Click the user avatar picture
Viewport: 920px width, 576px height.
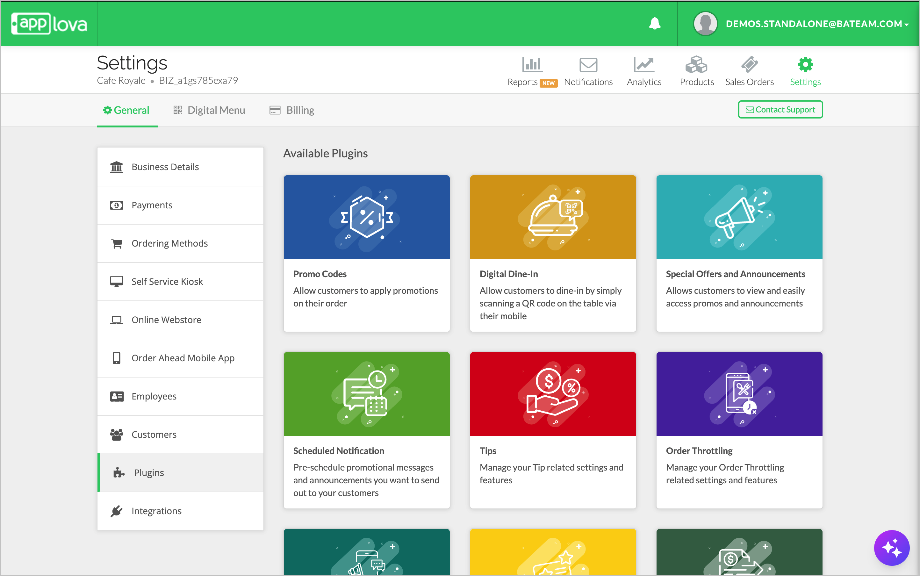(x=705, y=24)
